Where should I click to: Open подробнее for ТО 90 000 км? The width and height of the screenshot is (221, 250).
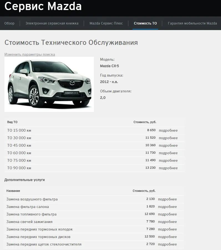click(x=168, y=168)
